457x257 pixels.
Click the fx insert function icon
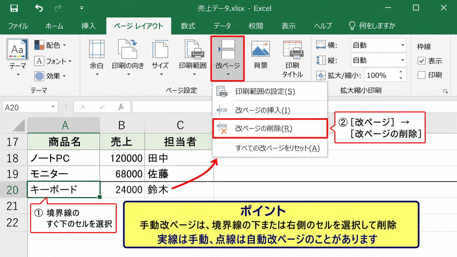pyautogui.click(x=121, y=107)
